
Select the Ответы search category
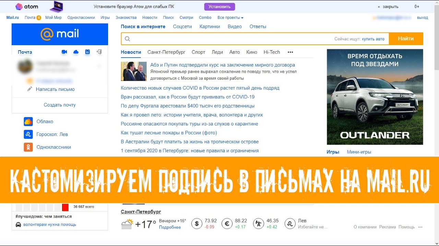(x=258, y=27)
